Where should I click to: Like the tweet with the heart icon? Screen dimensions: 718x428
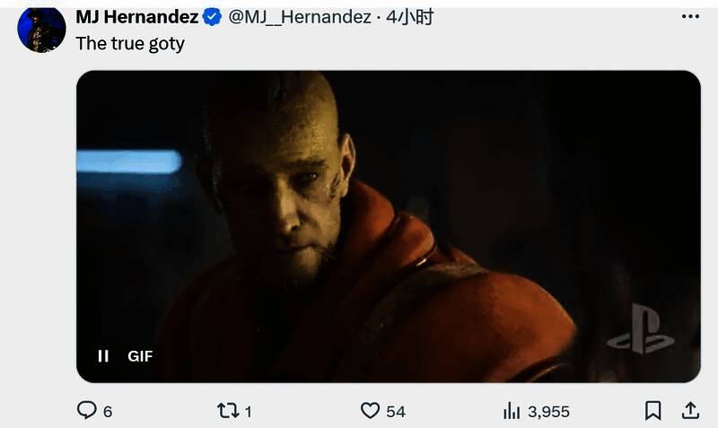coord(370,411)
